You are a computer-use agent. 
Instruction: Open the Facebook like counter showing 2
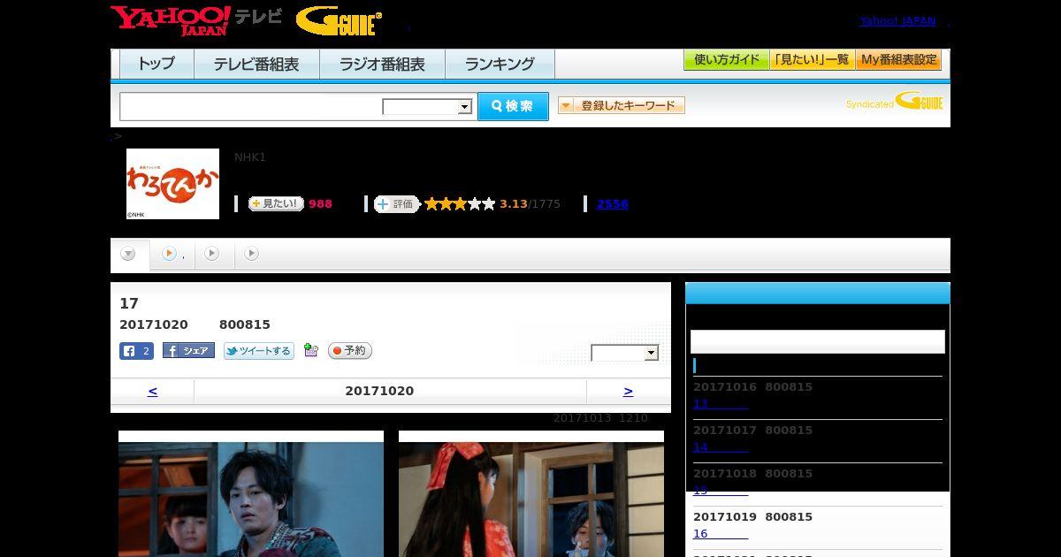tap(136, 351)
